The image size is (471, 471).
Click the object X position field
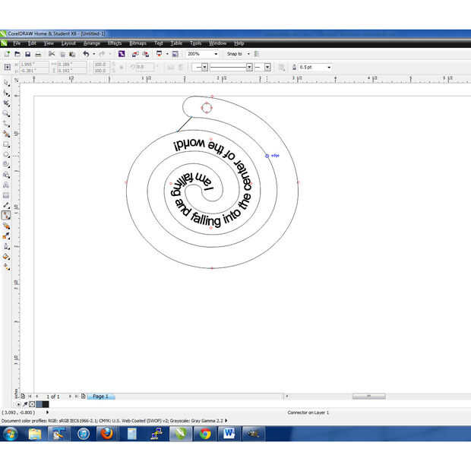[34, 65]
